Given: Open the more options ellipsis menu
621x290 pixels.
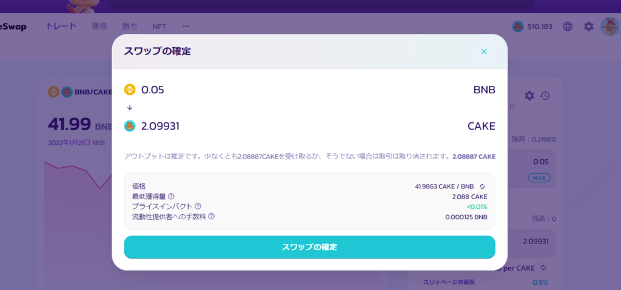Looking at the screenshot, I should coord(186,26).
